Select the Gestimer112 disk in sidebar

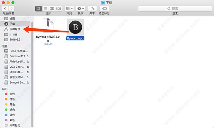tap(15, 56)
